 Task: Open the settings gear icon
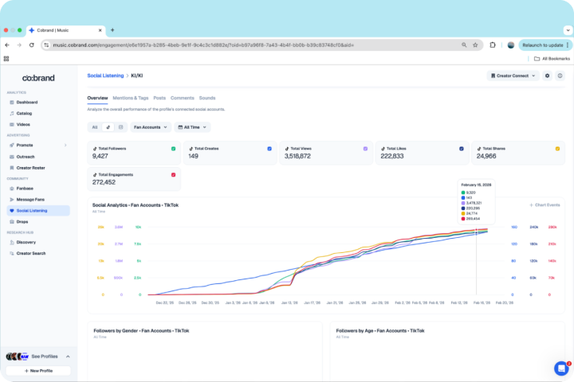point(547,76)
